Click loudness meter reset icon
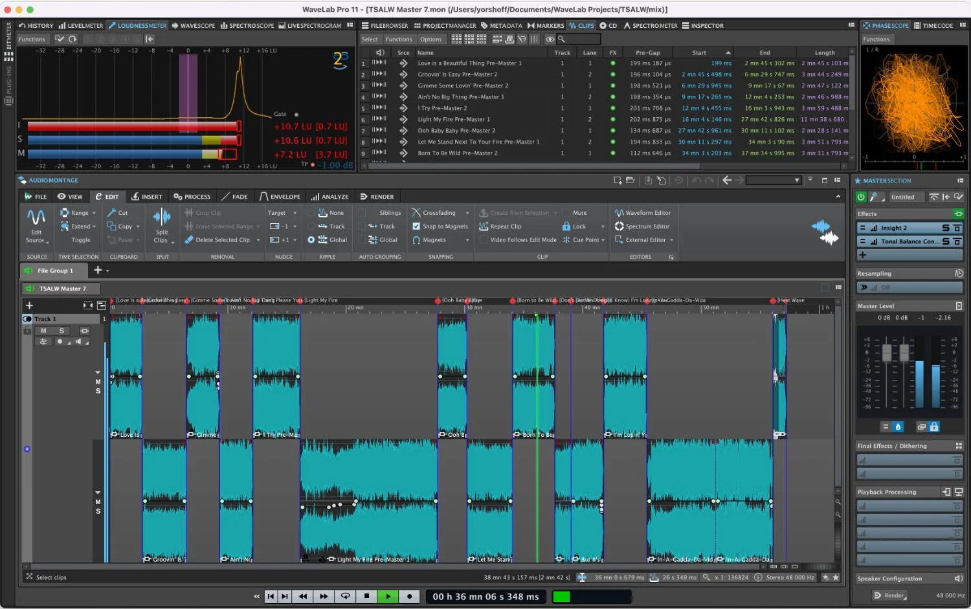971x609 pixels. (73, 39)
